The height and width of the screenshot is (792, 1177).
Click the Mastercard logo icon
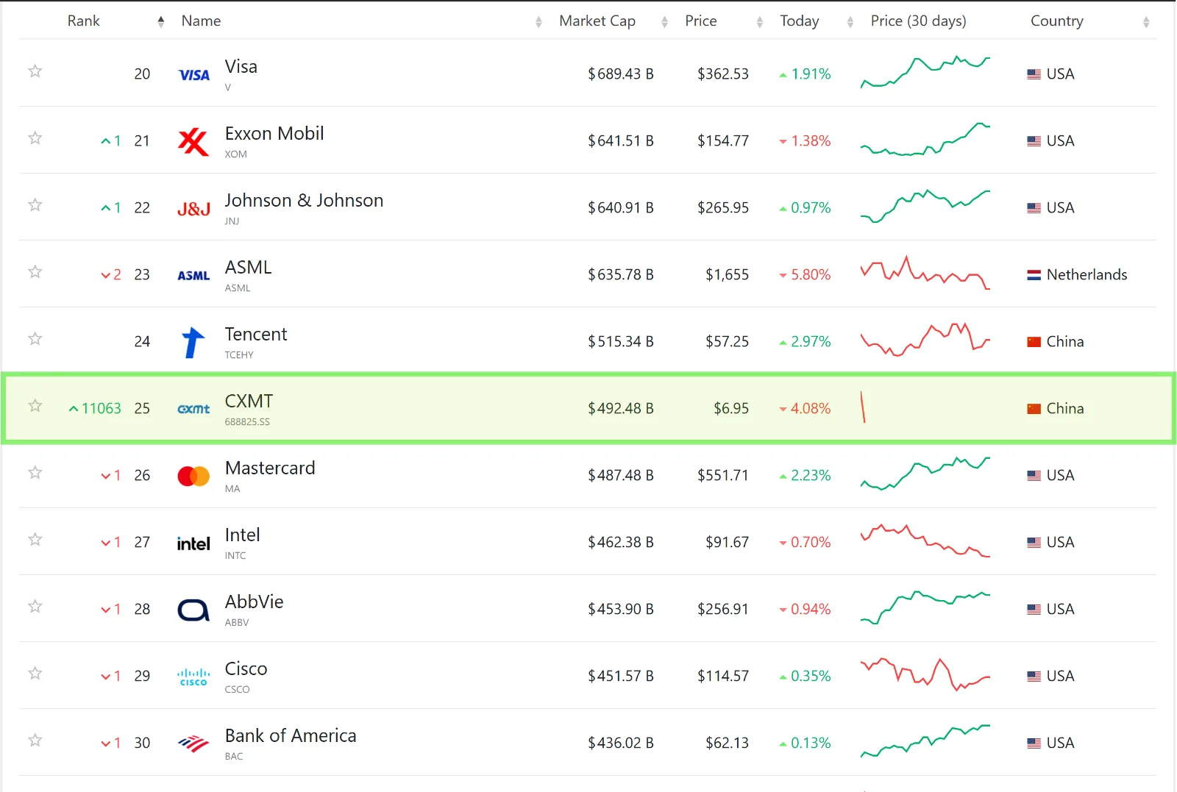pyautogui.click(x=193, y=476)
